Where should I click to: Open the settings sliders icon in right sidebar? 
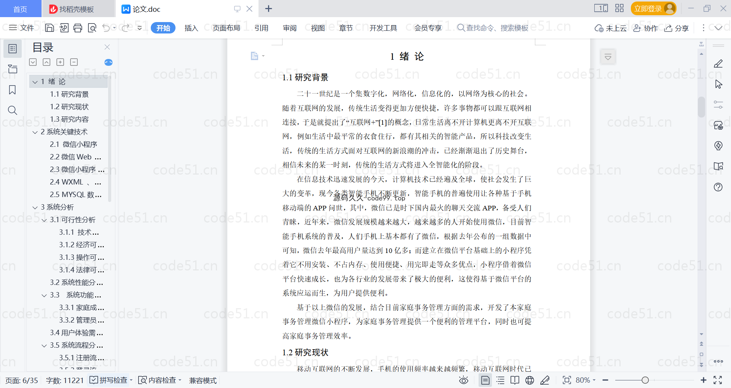pyautogui.click(x=718, y=105)
